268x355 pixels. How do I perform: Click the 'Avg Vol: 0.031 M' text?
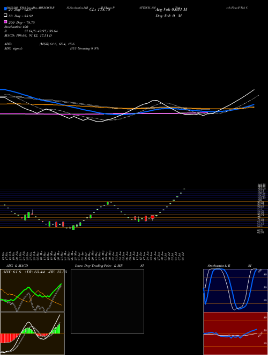click(171, 10)
